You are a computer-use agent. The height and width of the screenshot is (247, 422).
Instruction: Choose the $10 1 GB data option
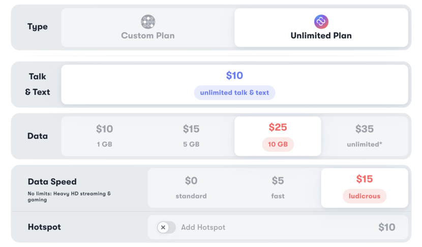[104, 136]
